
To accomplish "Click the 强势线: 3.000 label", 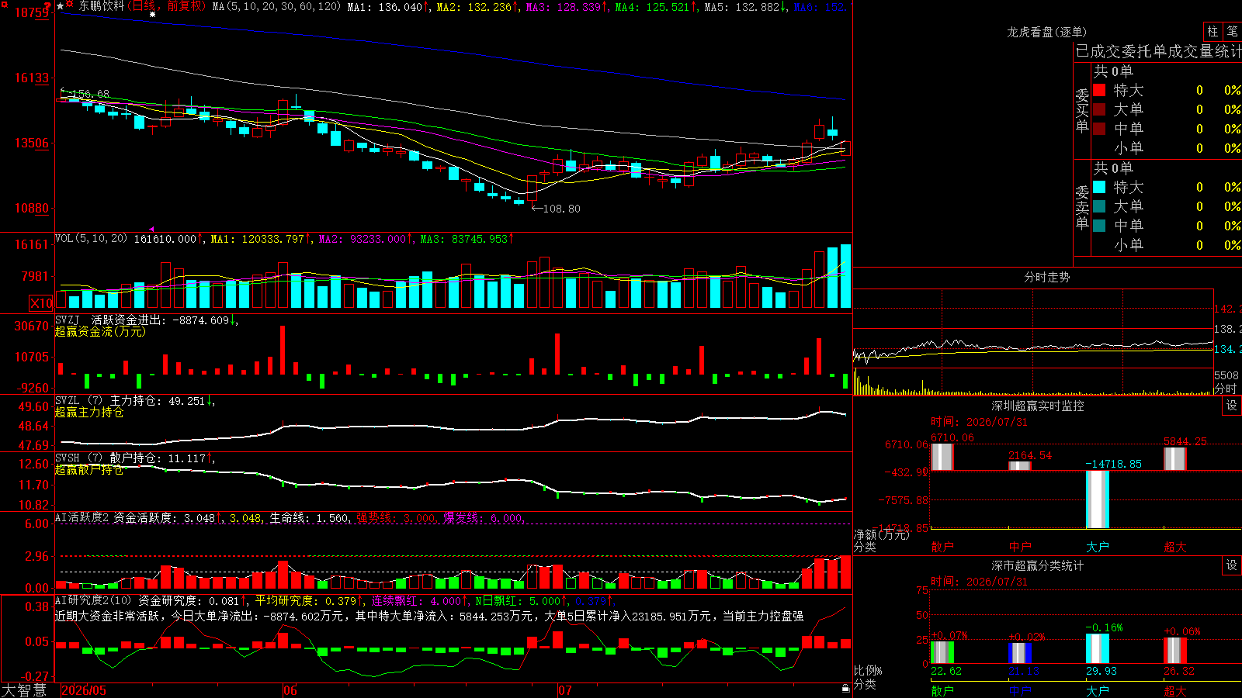I will click(x=396, y=517).
